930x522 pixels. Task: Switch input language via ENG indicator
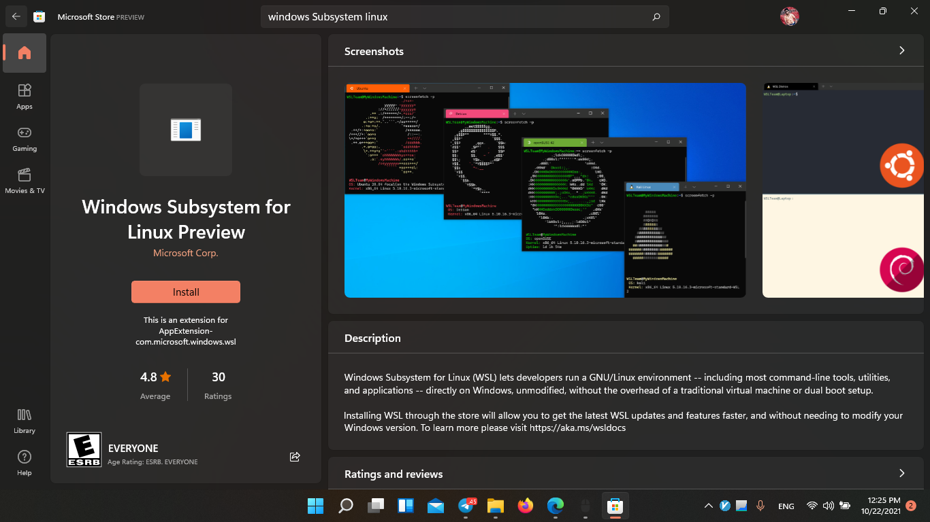[786, 506]
